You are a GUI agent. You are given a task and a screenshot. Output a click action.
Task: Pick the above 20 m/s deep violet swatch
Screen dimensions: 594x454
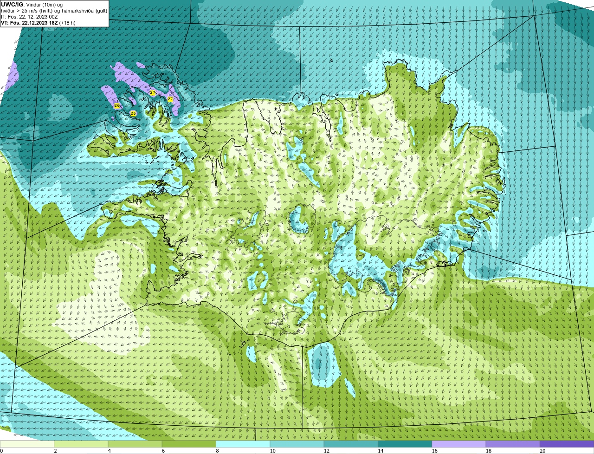[567, 444]
